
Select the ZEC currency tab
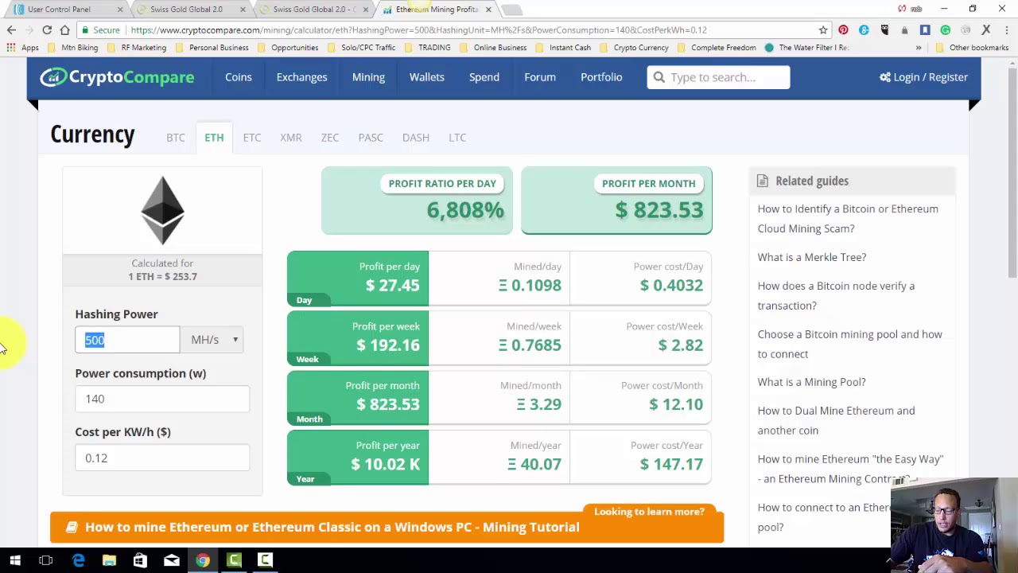(x=330, y=138)
